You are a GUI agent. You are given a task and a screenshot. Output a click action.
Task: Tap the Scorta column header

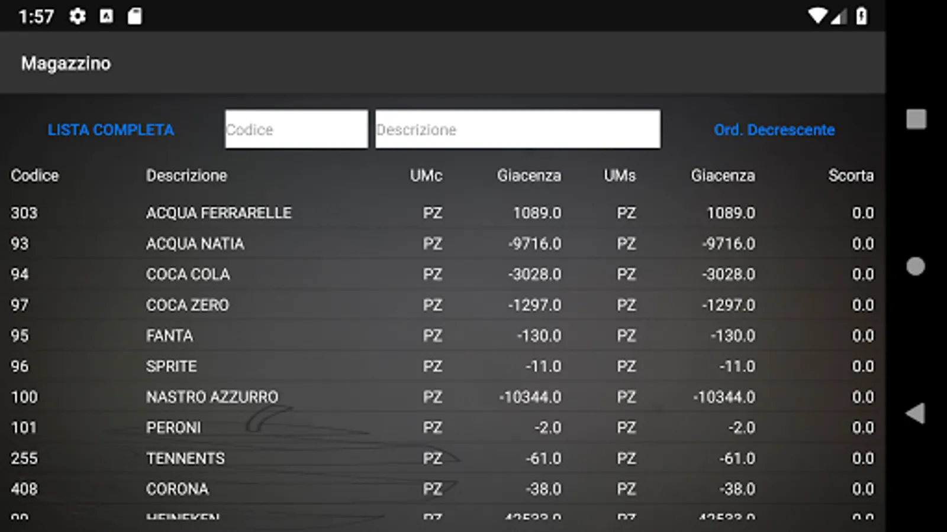(851, 176)
